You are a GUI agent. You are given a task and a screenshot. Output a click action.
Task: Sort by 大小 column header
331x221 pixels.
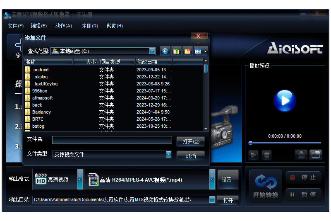(86, 62)
